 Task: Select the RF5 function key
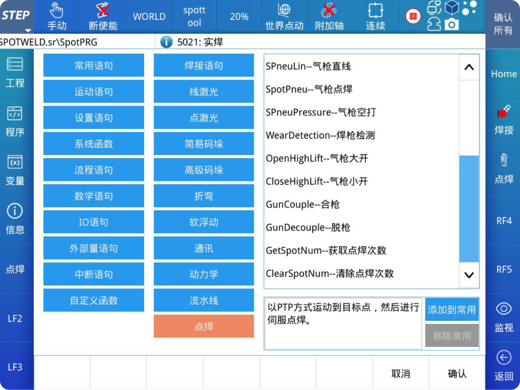pos(504,269)
